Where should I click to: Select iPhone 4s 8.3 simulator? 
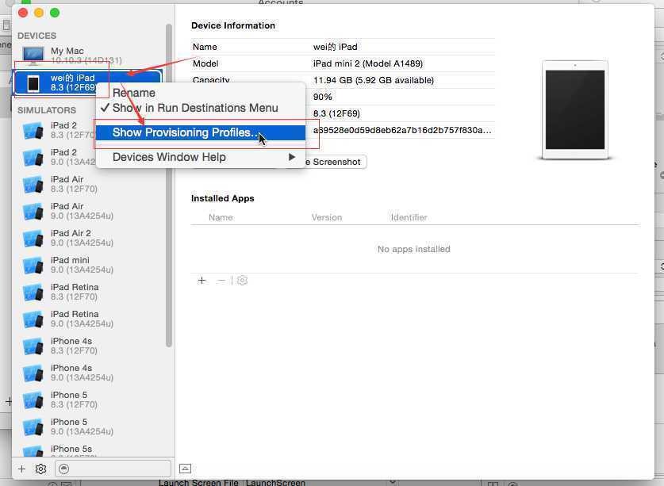pyautogui.click(x=91, y=346)
